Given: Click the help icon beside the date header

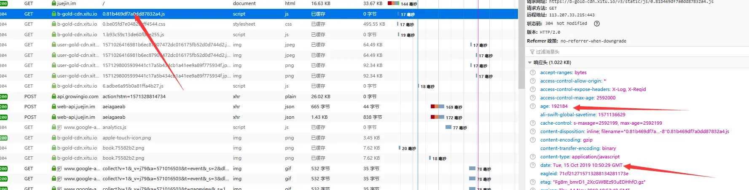Looking at the screenshot, I should tap(533, 165).
